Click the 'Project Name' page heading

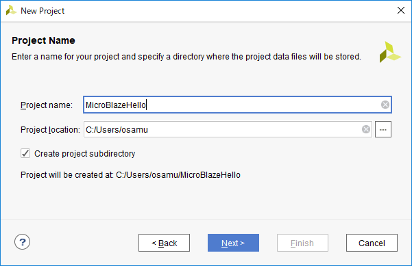(43, 40)
